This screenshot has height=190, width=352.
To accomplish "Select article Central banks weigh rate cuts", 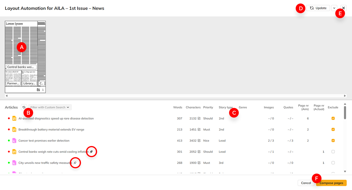I will (53, 152).
